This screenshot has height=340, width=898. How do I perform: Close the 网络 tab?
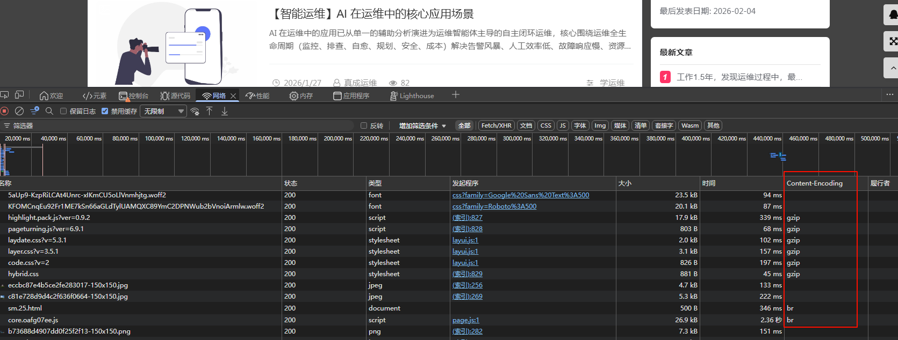click(233, 96)
